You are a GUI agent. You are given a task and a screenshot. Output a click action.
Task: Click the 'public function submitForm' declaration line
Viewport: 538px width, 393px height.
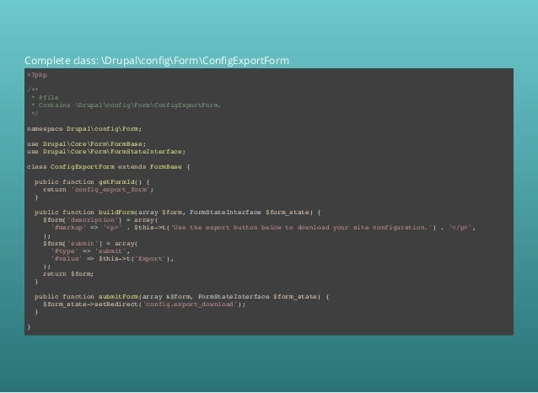[182, 297]
